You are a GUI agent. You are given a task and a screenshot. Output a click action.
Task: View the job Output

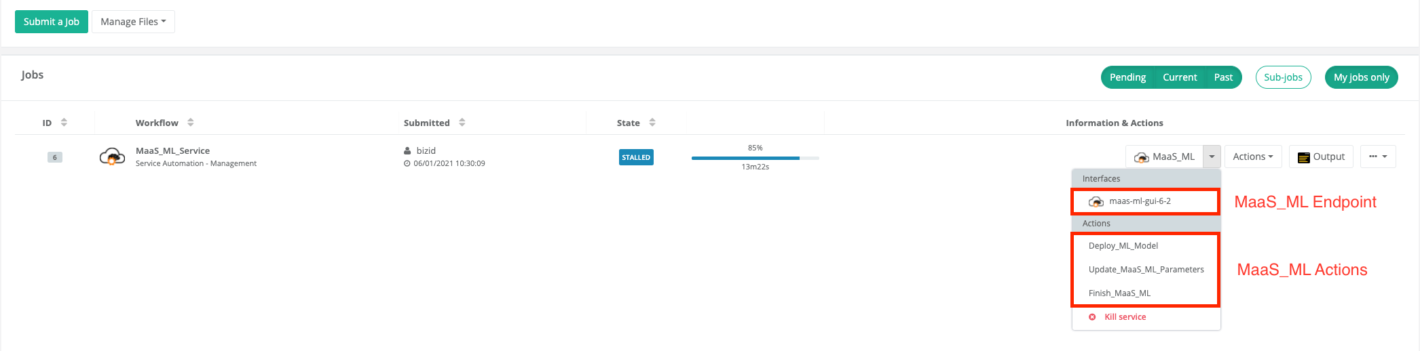(x=1321, y=157)
